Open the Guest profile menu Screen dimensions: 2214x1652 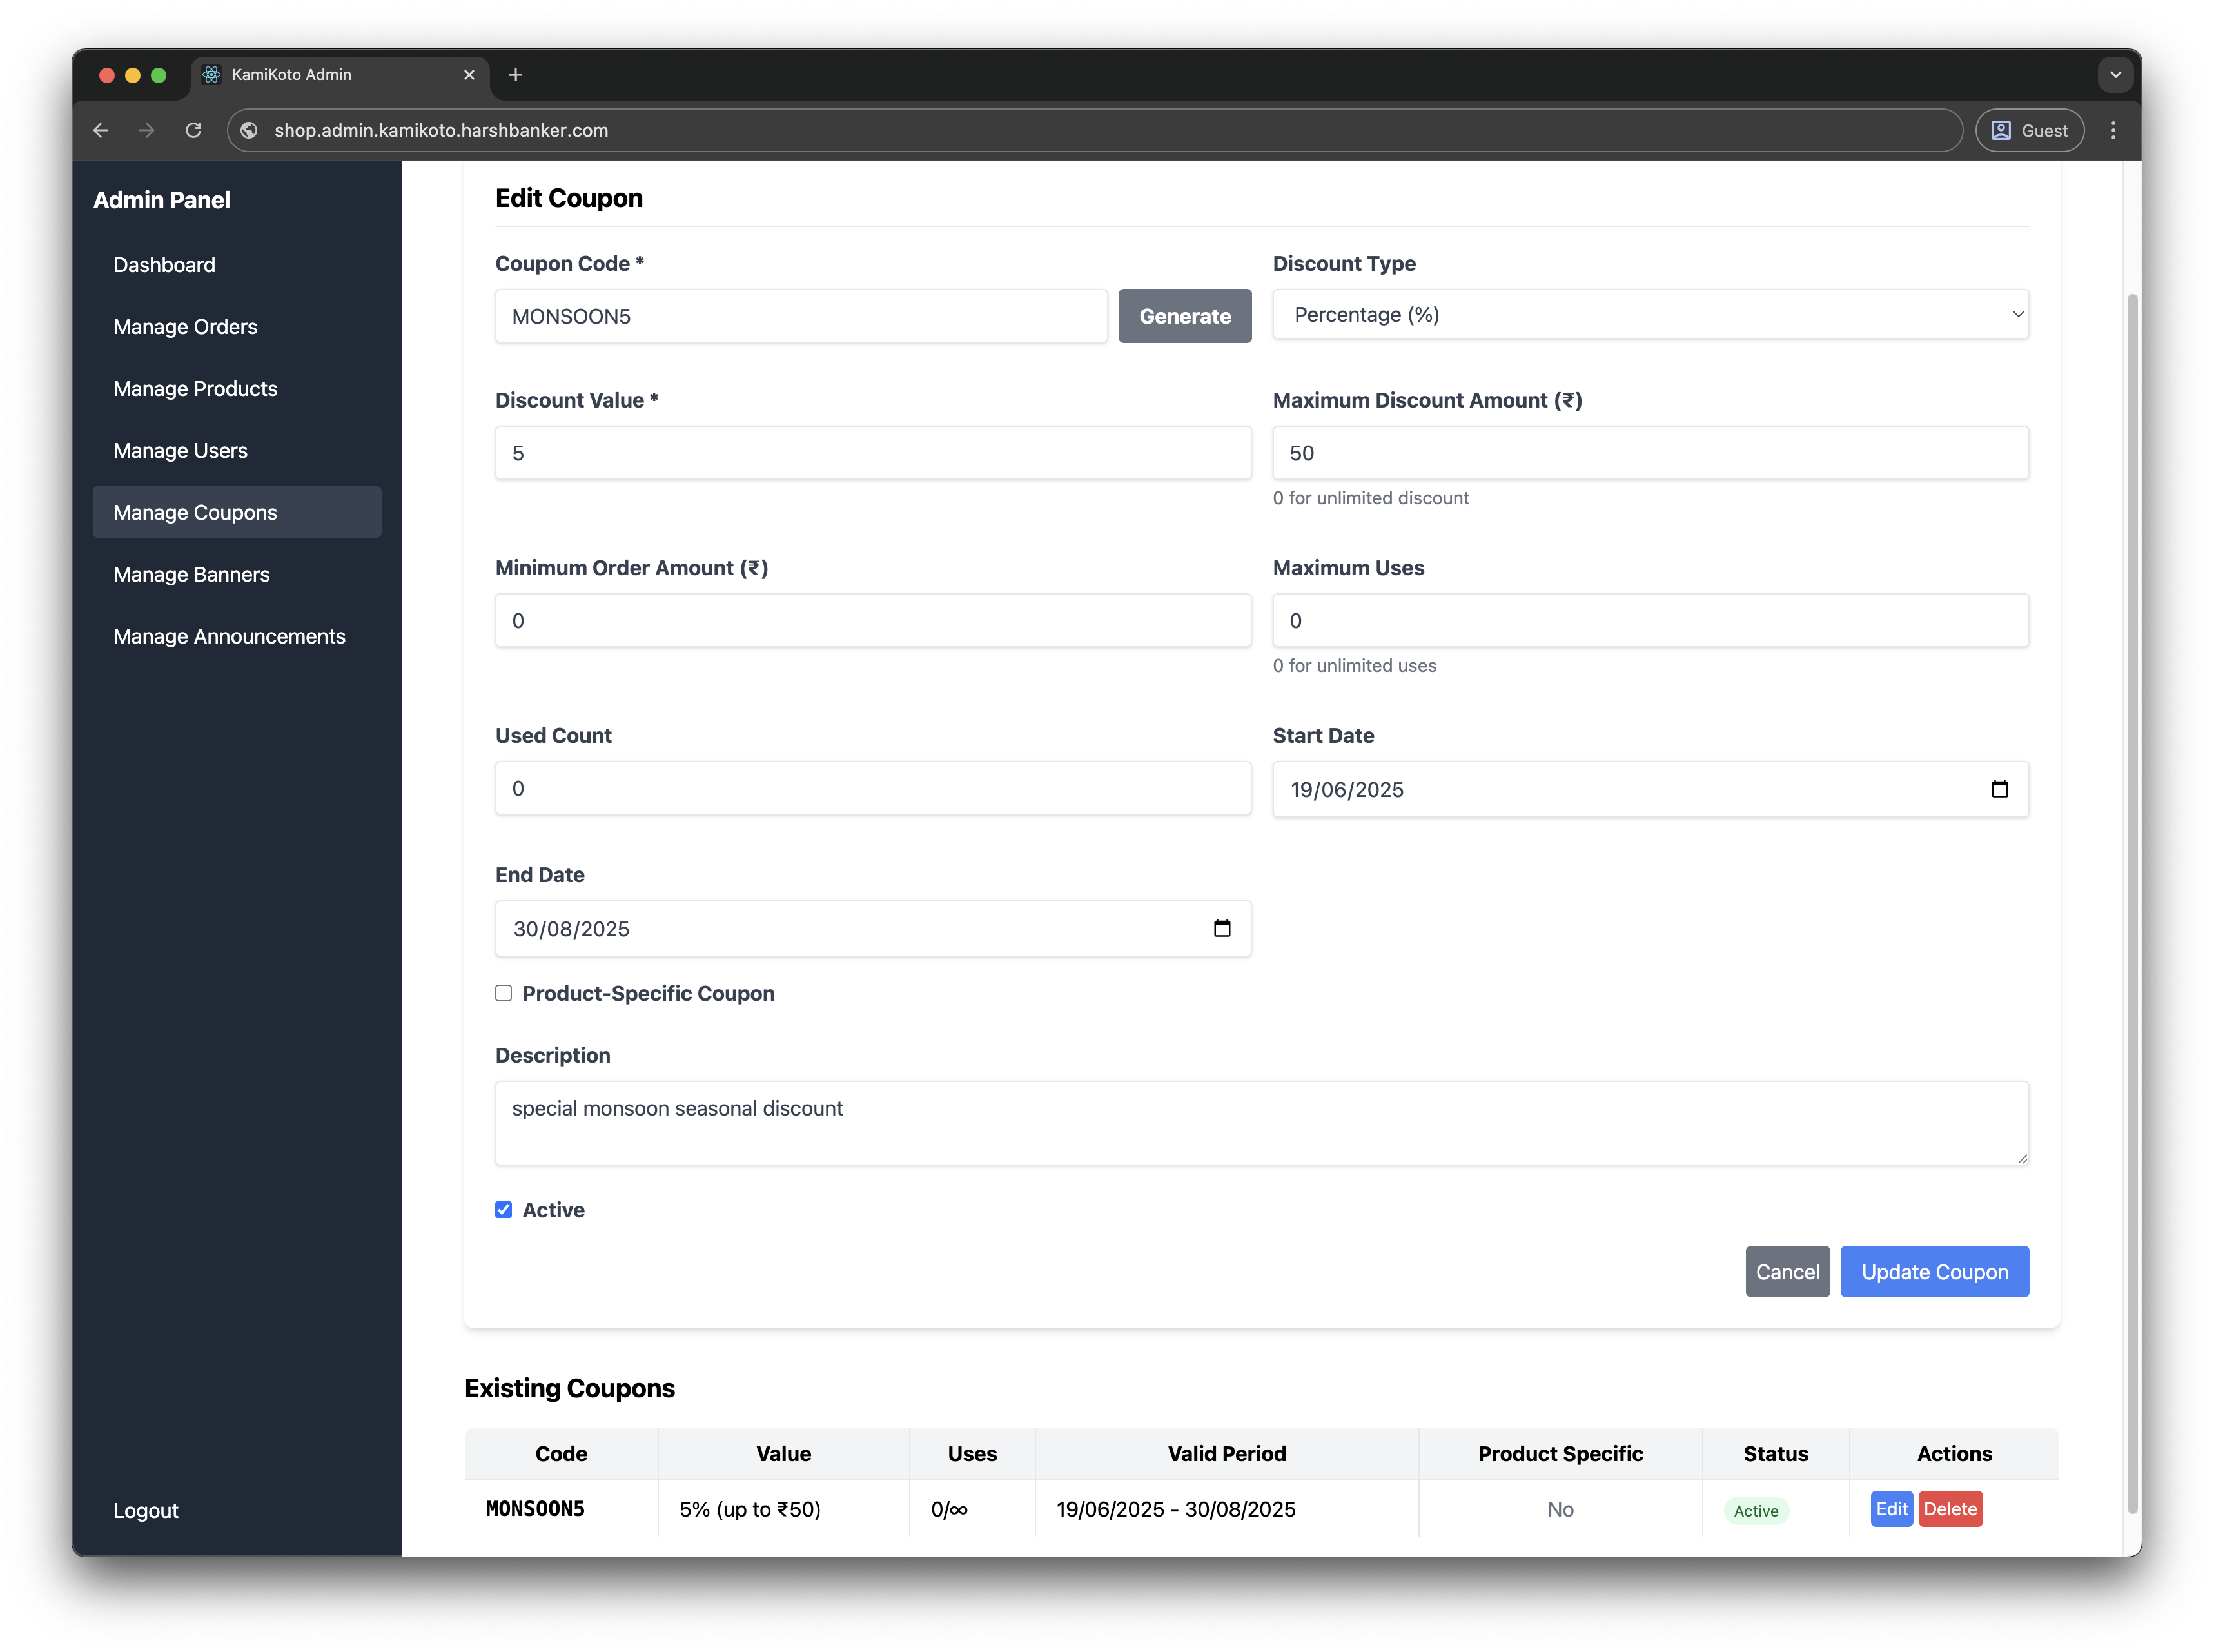tap(2029, 130)
